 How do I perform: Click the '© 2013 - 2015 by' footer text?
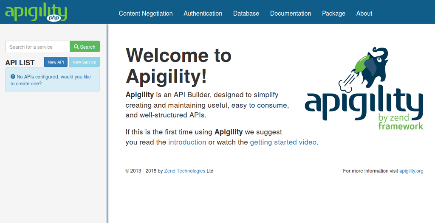(144, 171)
